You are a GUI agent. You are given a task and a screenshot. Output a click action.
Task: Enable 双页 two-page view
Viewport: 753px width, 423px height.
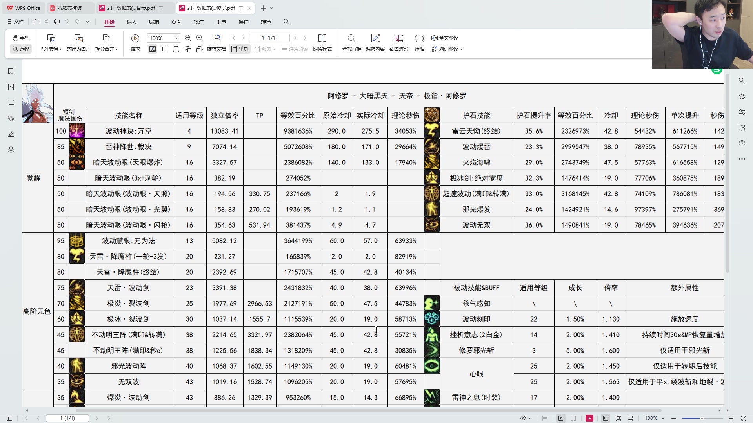[262, 49]
